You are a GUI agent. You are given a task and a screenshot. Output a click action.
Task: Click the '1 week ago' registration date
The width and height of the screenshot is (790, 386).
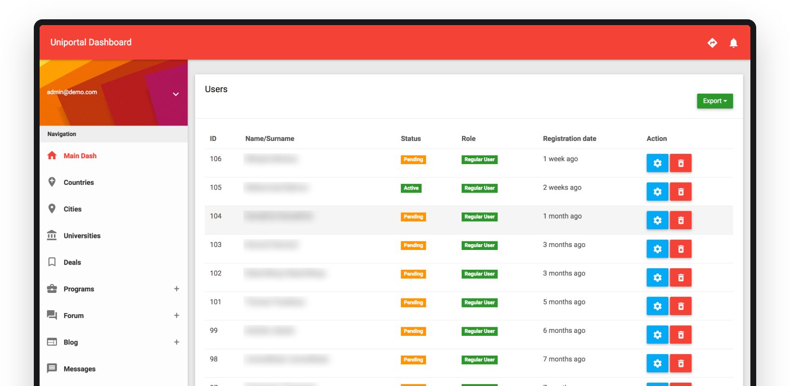coord(560,159)
